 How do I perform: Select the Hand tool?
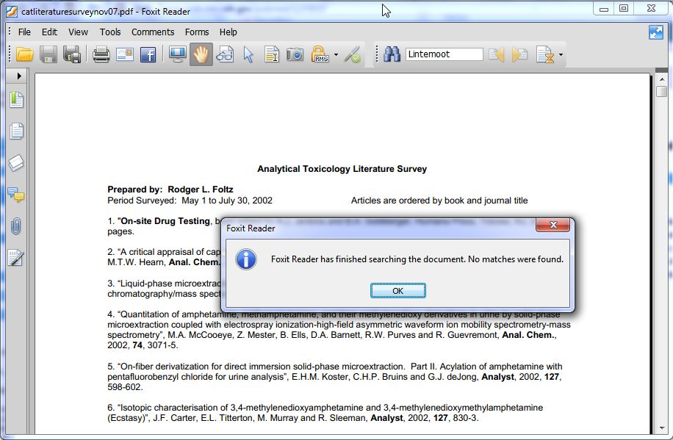(x=201, y=54)
